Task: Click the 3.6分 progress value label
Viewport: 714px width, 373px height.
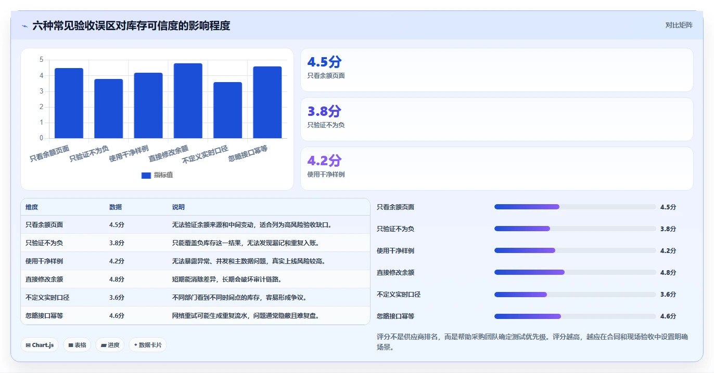Action: coord(668,294)
